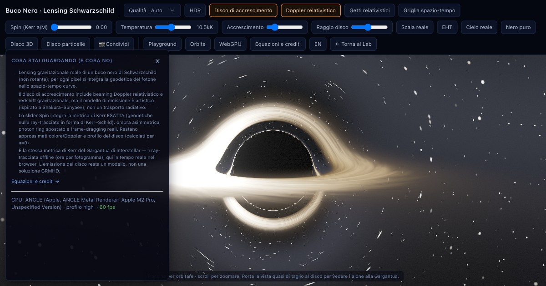Click the GPU ANGLE renderer info text
The width and height of the screenshot is (546, 286).
click(x=83, y=203)
